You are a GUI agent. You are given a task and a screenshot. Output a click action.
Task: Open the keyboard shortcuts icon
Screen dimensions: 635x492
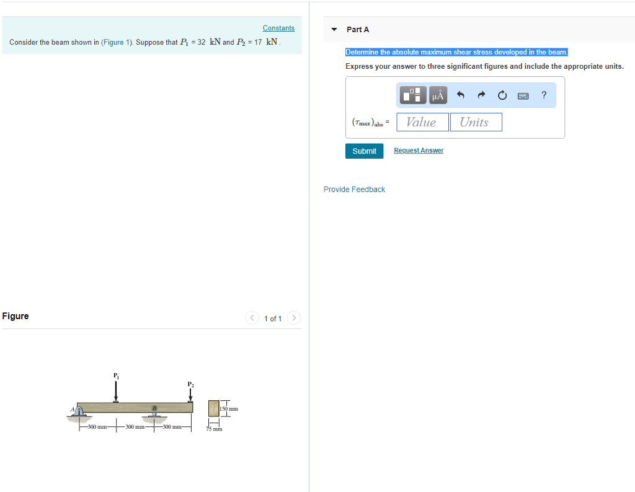pos(523,95)
